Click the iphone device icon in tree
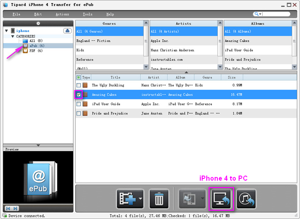Viewport: 300px width, 219px height. (13, 30)
